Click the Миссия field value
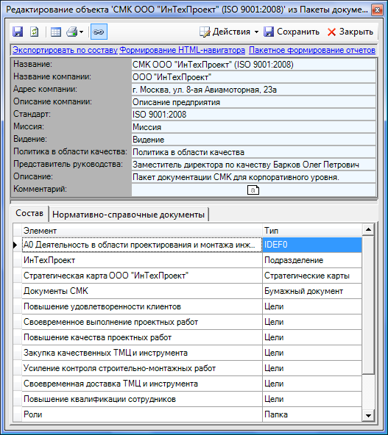 (253, 127)
